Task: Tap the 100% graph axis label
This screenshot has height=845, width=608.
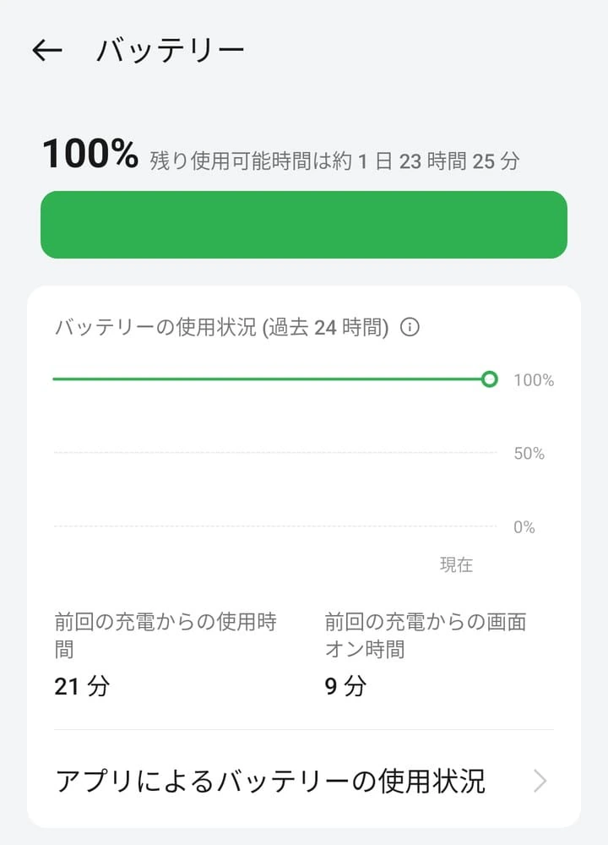Action: tap(534, 381)
